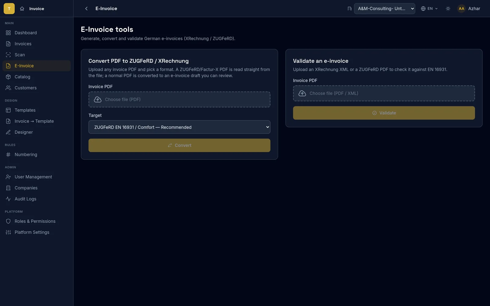Click the Templates layout icon
Image resolution: width=490 pixels, height=306 pixels.
tap(8, 110)
